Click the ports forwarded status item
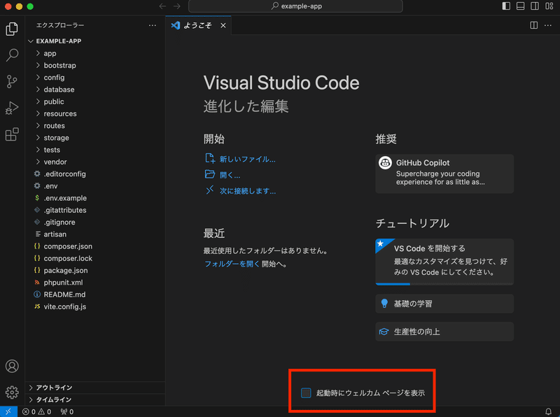560x417 pixels. pyautogui.click(x=66, y=411)
